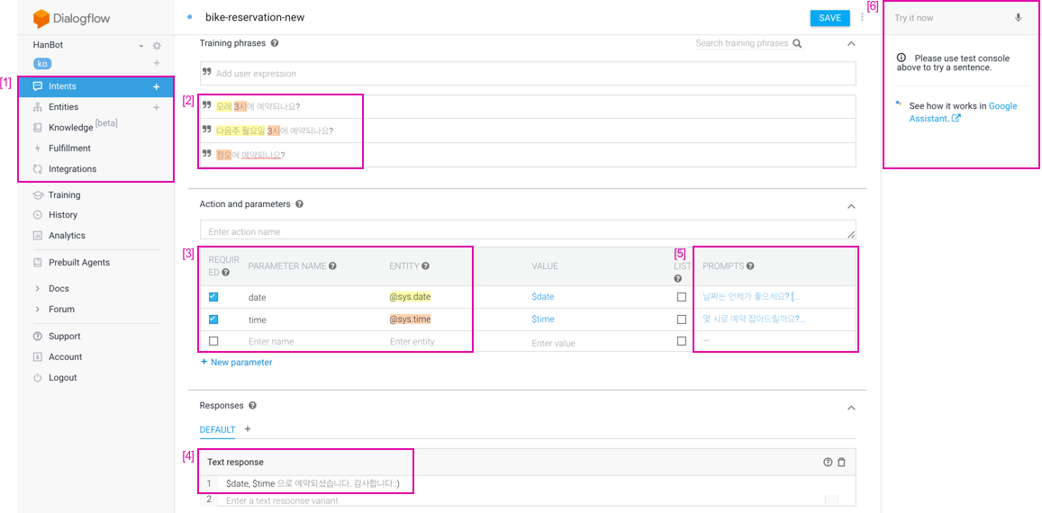Open external link icon after Google Assistant
Image resolution: width=1042 pixels, height=513 pixels.
tap(956, 118)
